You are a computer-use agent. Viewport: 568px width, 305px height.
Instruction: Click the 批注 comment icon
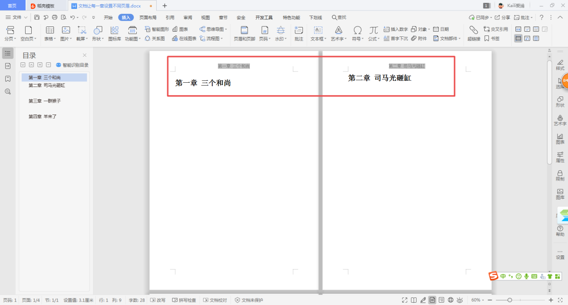299,33
